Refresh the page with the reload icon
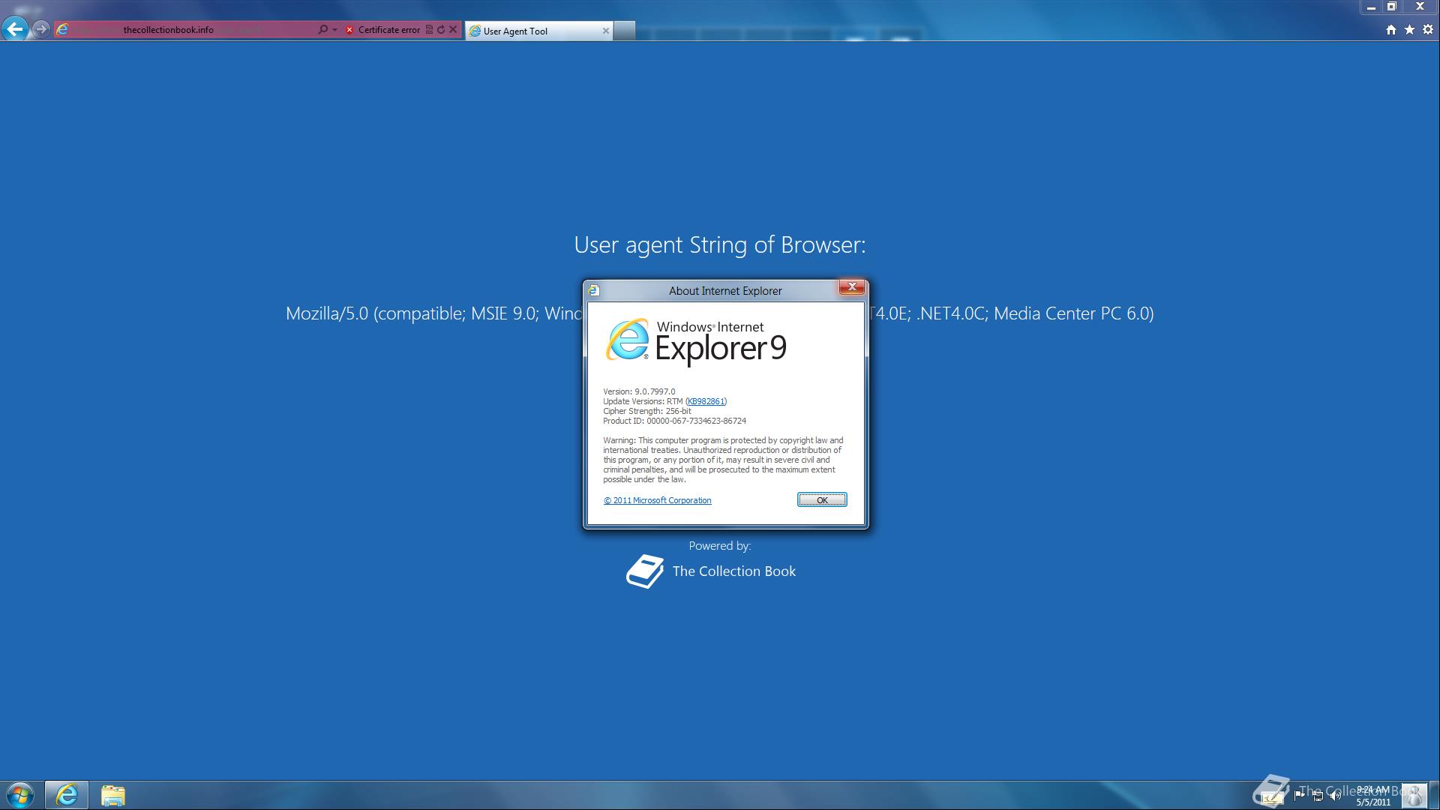Image resolution: width=1440 pixels, height=810 pixels. coord(441,29)
